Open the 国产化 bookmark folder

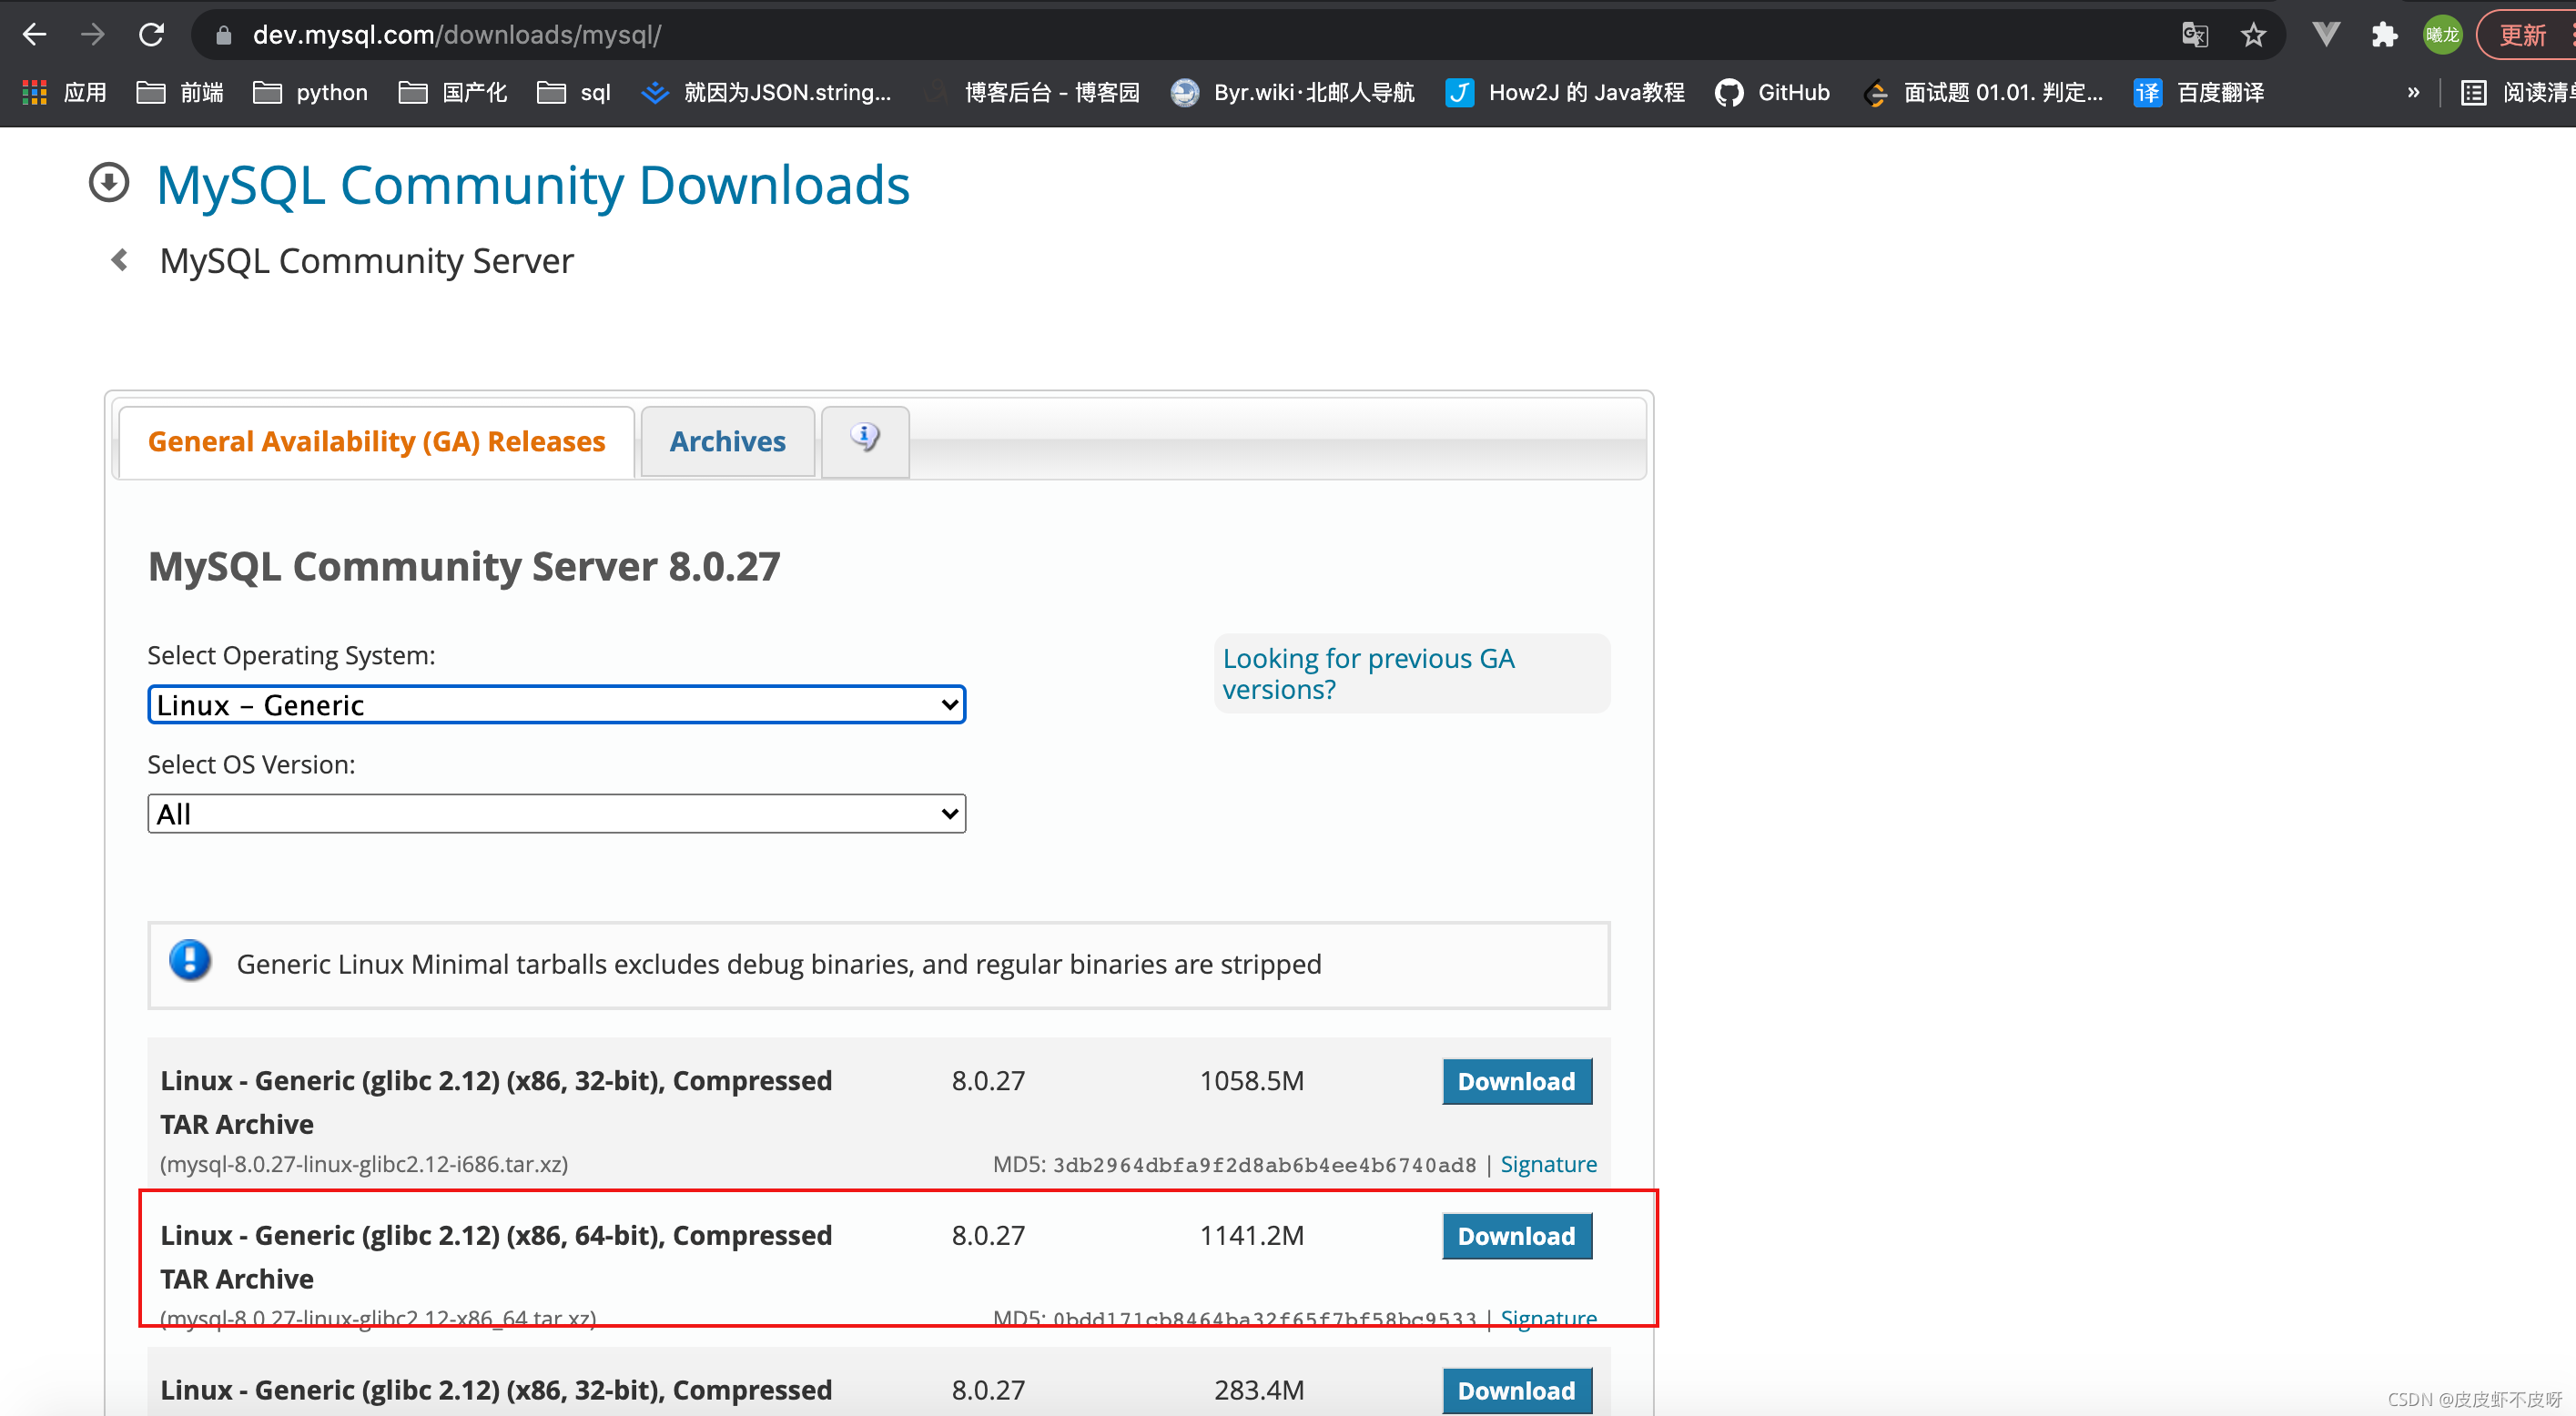click(453, 93)
